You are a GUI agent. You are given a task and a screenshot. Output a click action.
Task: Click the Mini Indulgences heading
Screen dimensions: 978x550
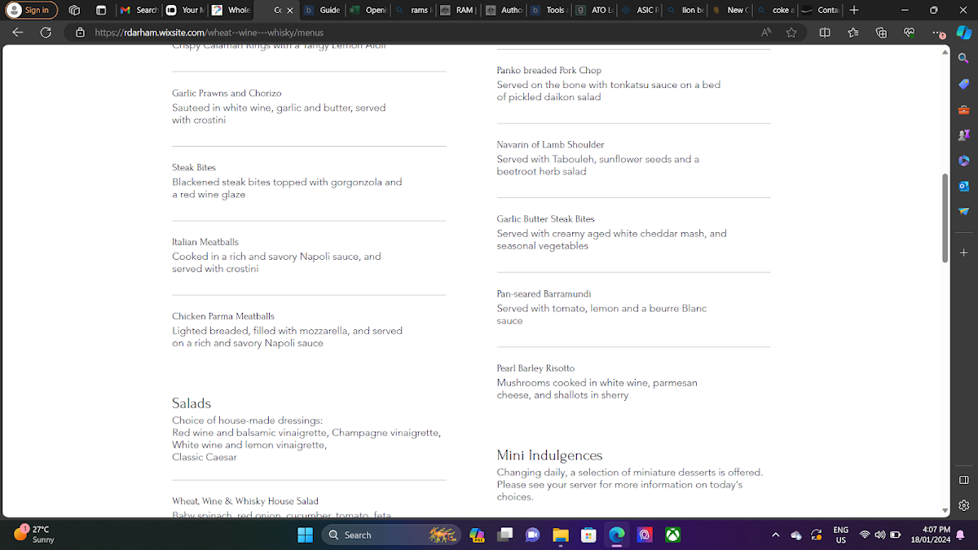550,455
